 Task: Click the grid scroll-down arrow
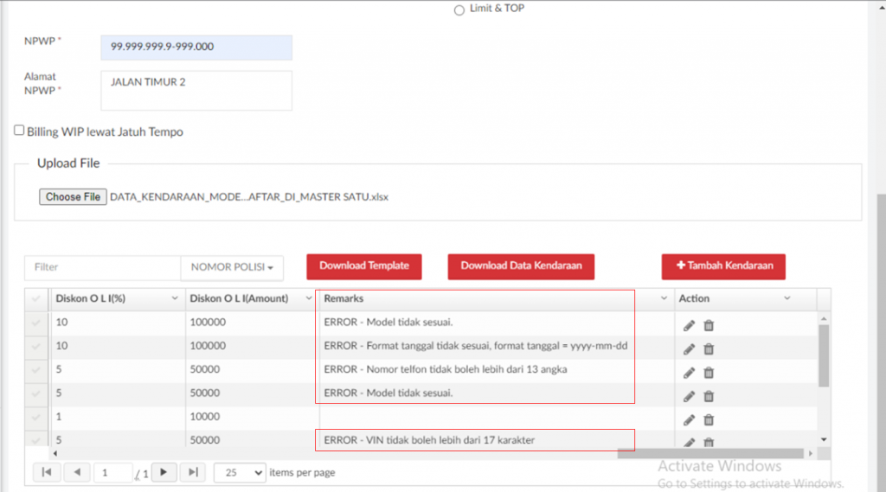click(x=824, y=439)
